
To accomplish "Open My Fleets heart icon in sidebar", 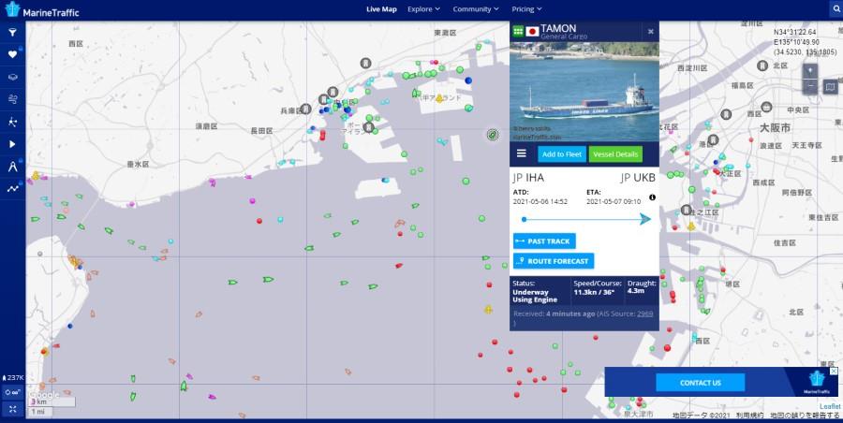I will coord(12,54).
